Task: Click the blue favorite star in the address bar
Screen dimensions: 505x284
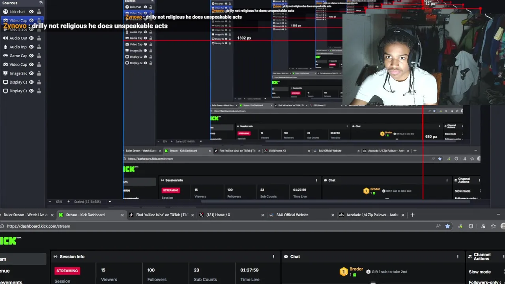Action: coord(447,226)
